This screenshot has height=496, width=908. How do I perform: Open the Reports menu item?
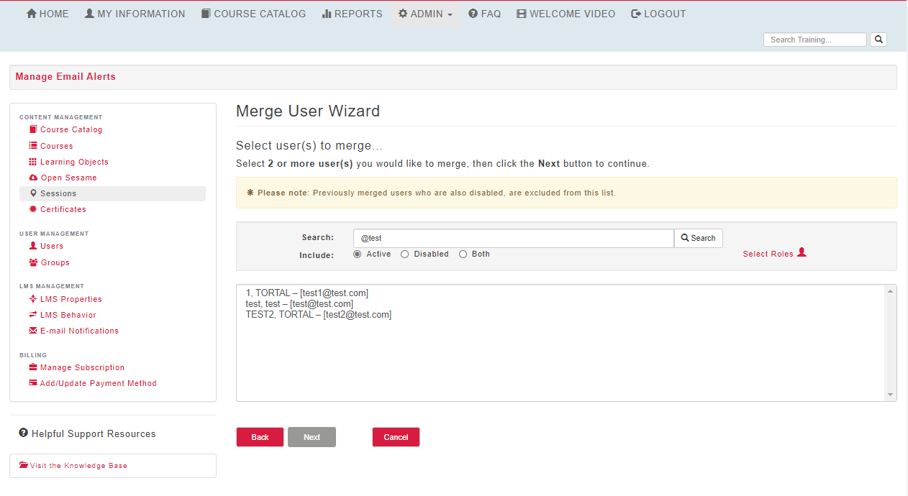coord(352,14)
